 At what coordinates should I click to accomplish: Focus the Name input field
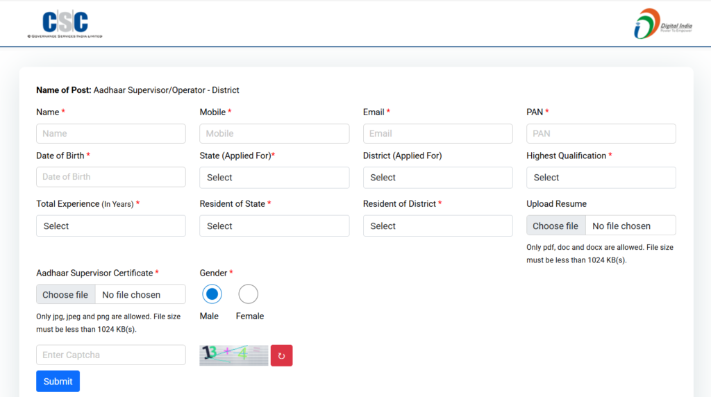coord(110,133)
